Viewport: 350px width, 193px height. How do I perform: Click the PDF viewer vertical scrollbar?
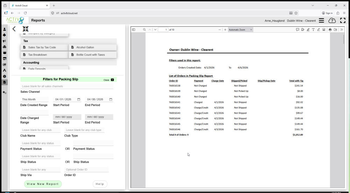(x=343, y=39)
